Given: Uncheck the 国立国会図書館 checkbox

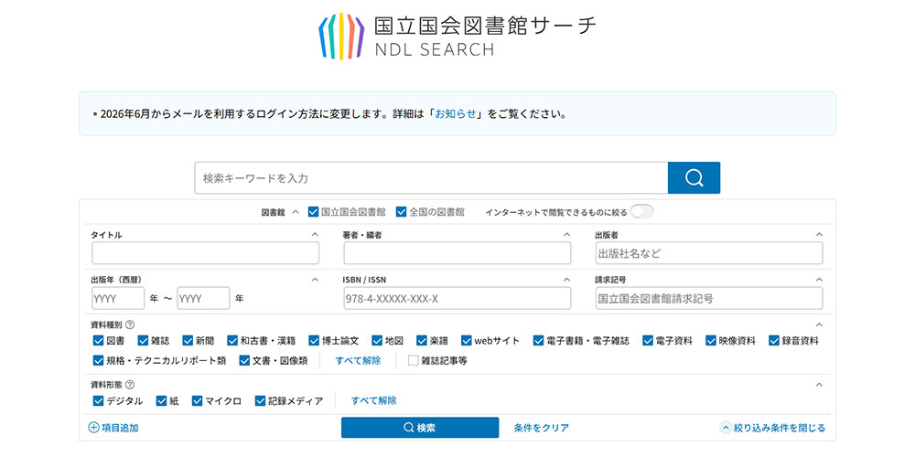Looking at the screenshot, I should [313, 212].
